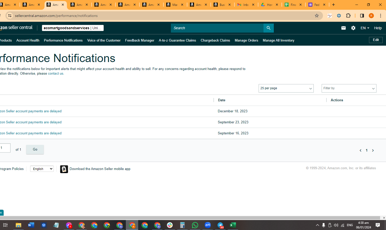Open A-to-z Guarantee Claims menu item

(x=177, y=40)
